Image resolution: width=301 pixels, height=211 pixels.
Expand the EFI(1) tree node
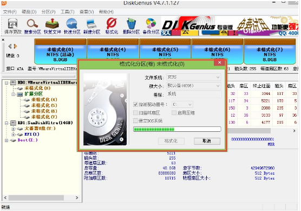(13, 135)
